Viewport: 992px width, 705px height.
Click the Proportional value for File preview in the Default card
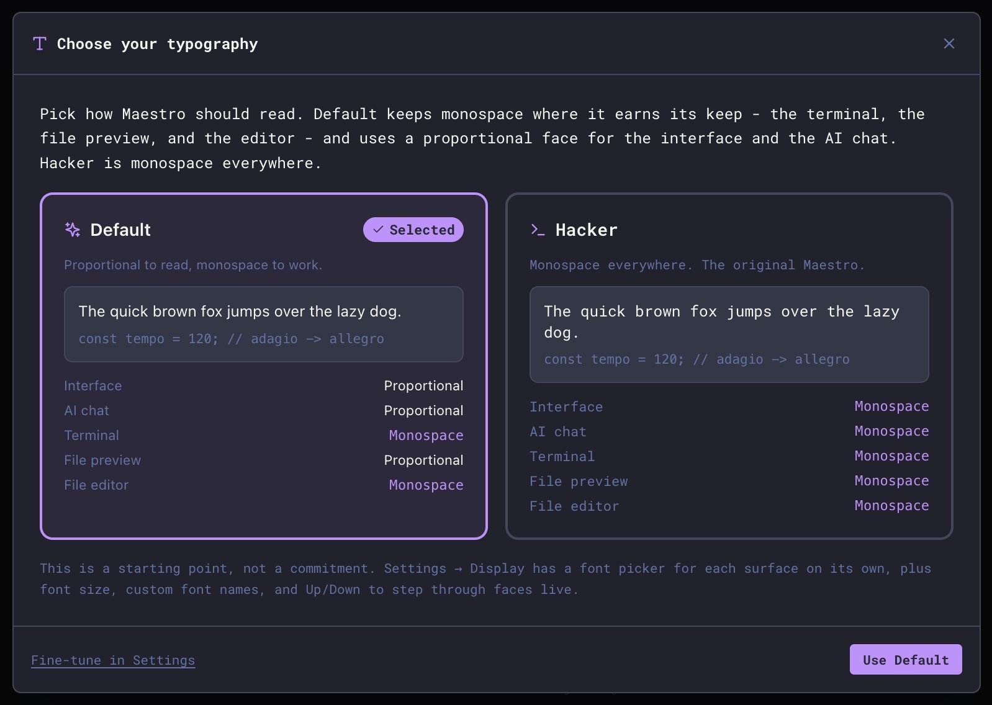click(423, 460)
